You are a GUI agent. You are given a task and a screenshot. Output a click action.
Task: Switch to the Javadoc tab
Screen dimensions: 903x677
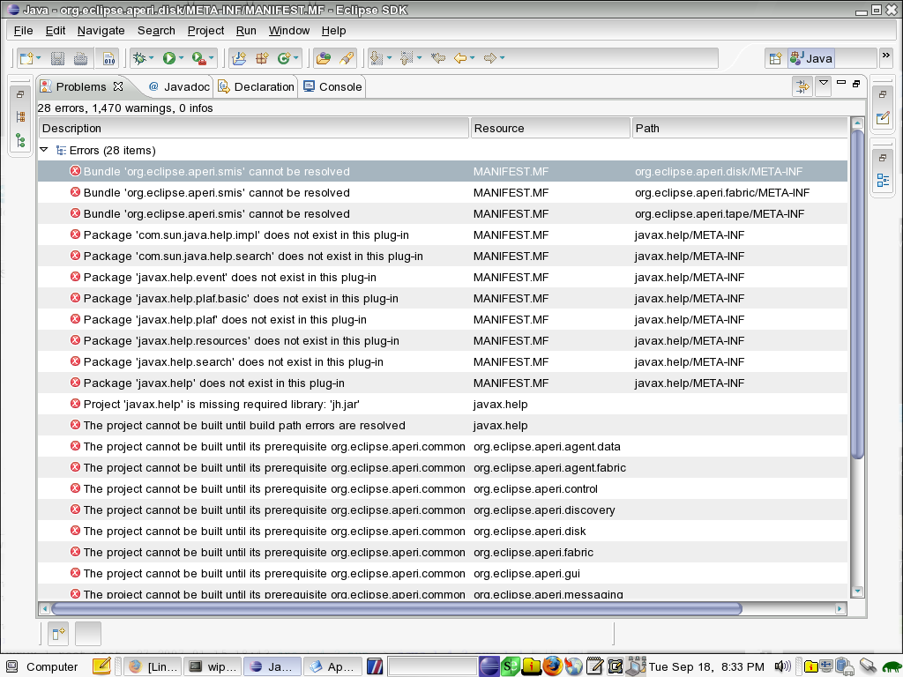click(x=178, y=87)
